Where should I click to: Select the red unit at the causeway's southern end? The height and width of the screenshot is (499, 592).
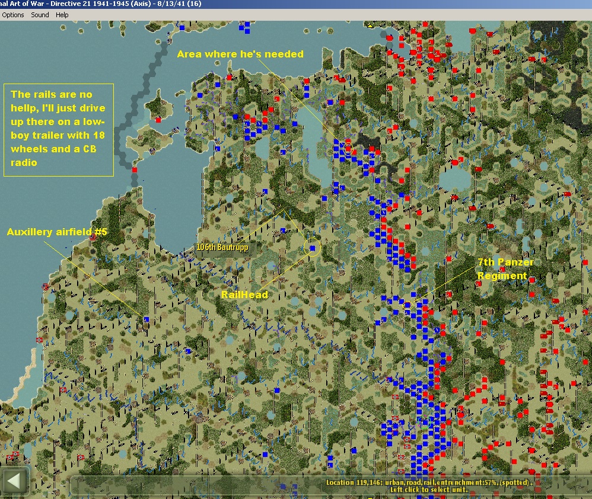click(x=135, y=169)
